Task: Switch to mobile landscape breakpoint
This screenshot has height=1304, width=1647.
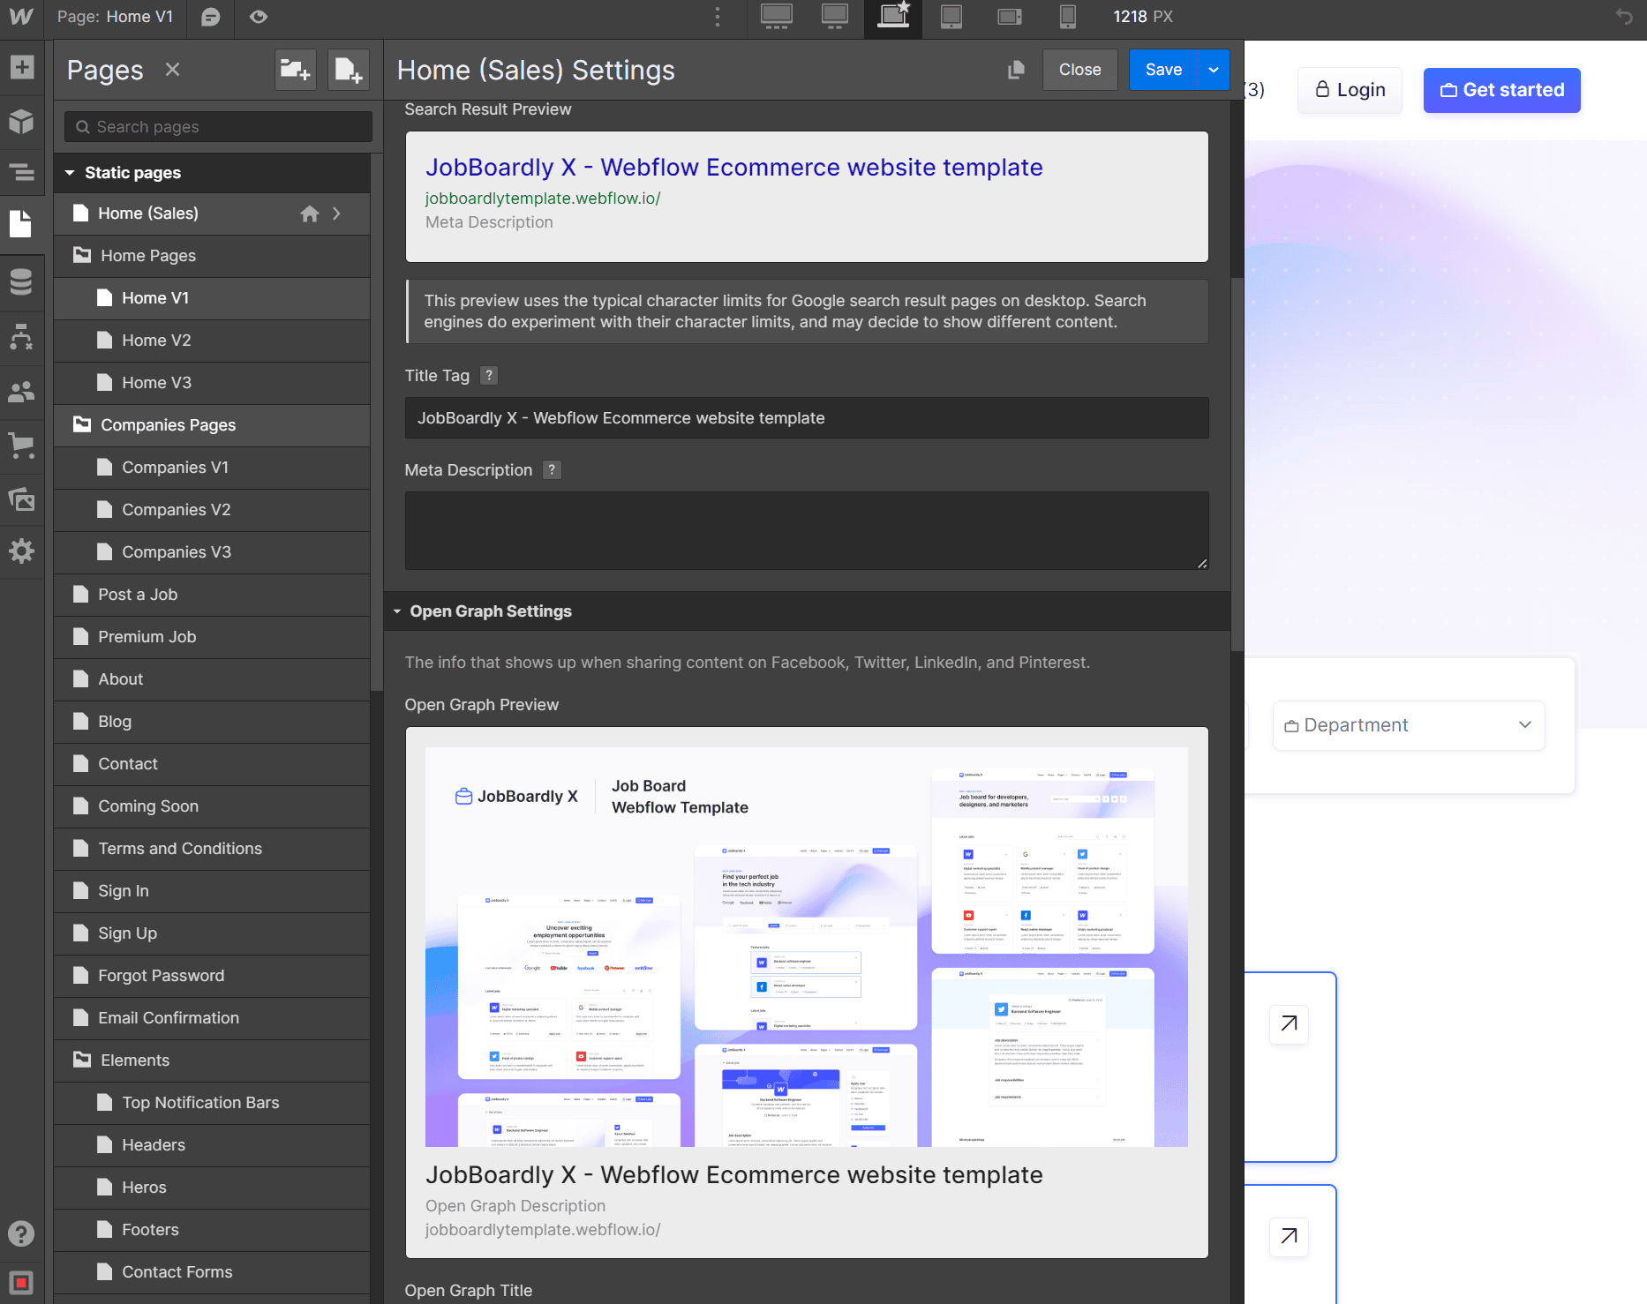Action: pos(1010,17)
